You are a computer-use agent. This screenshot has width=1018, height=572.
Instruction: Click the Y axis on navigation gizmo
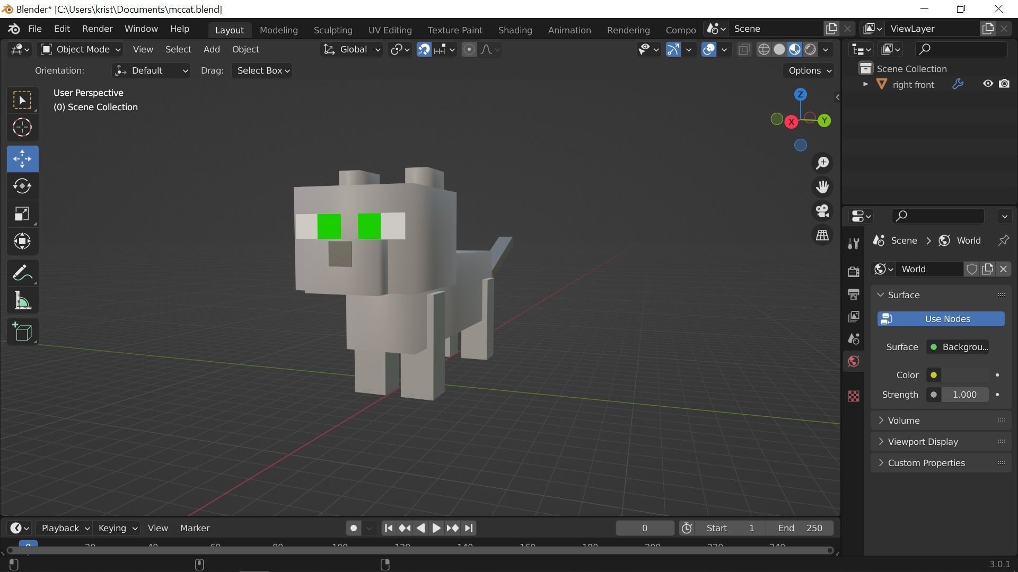(824, 121)
